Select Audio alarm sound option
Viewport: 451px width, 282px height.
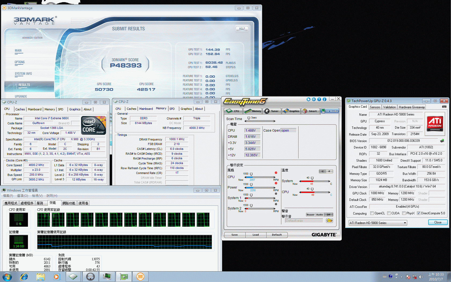click(319, 215)
